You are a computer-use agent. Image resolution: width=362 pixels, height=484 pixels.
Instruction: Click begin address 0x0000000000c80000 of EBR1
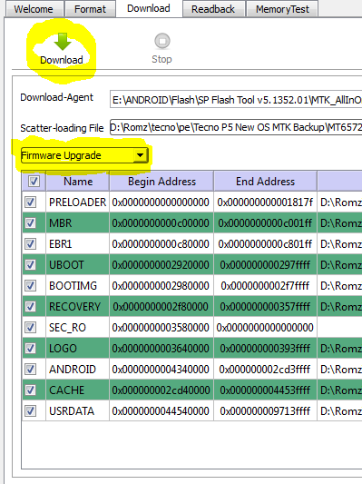[x=161, y=244]
